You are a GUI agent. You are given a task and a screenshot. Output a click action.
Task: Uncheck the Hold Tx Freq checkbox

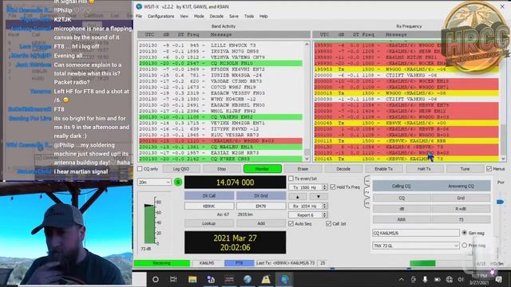(x=333, y=187)
